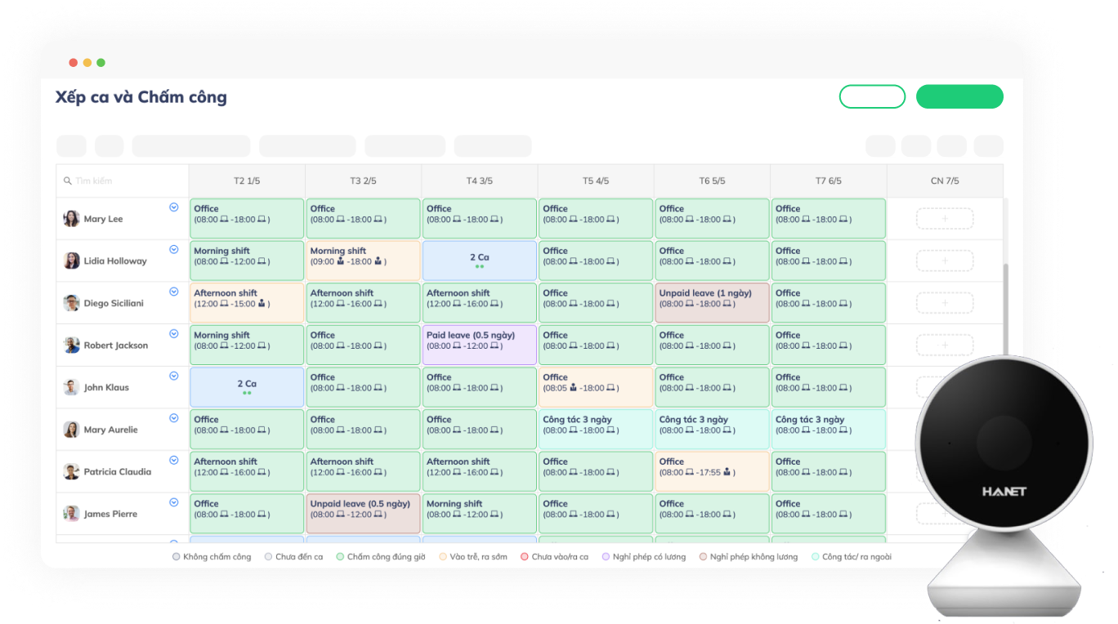The width and height of the screenshot is (1118, 624).
Task: Toggle the 'Chấm công đúng giờ' legend marker
Action: [340, 557]
